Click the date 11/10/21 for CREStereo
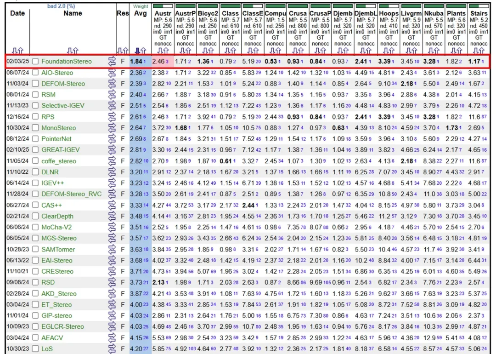Screen dimensions: 496x354 click(x=18, y=271)
